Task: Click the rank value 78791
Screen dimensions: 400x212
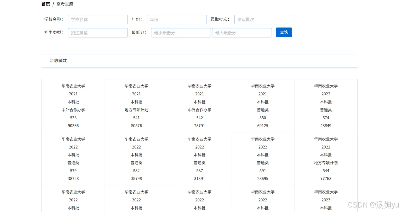Action: pos(199,126)
